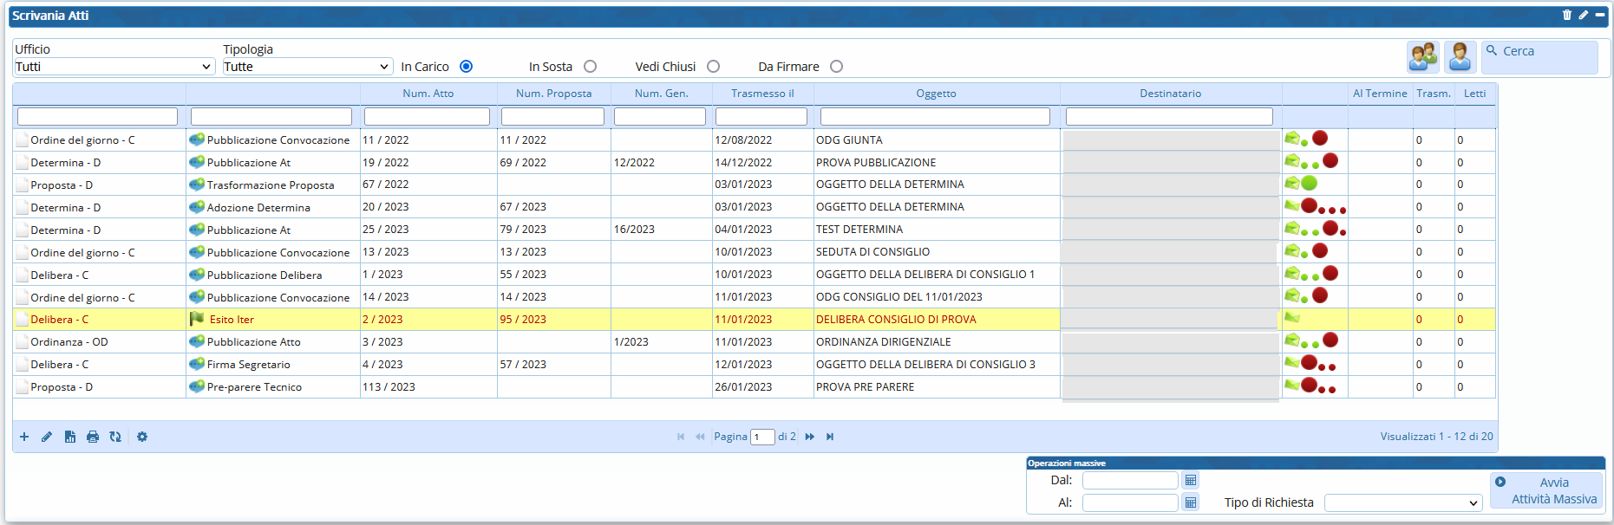Viewport: 1614px width, 525px height.
Task: Open the Tipologia dropdown
Action: pyautogui.click(x=307, y=67)
